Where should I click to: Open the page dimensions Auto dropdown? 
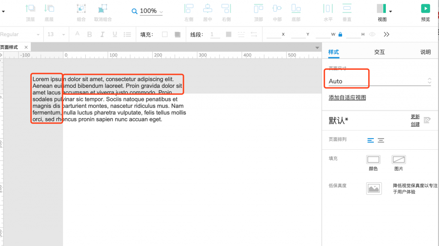tap(379, 81)
